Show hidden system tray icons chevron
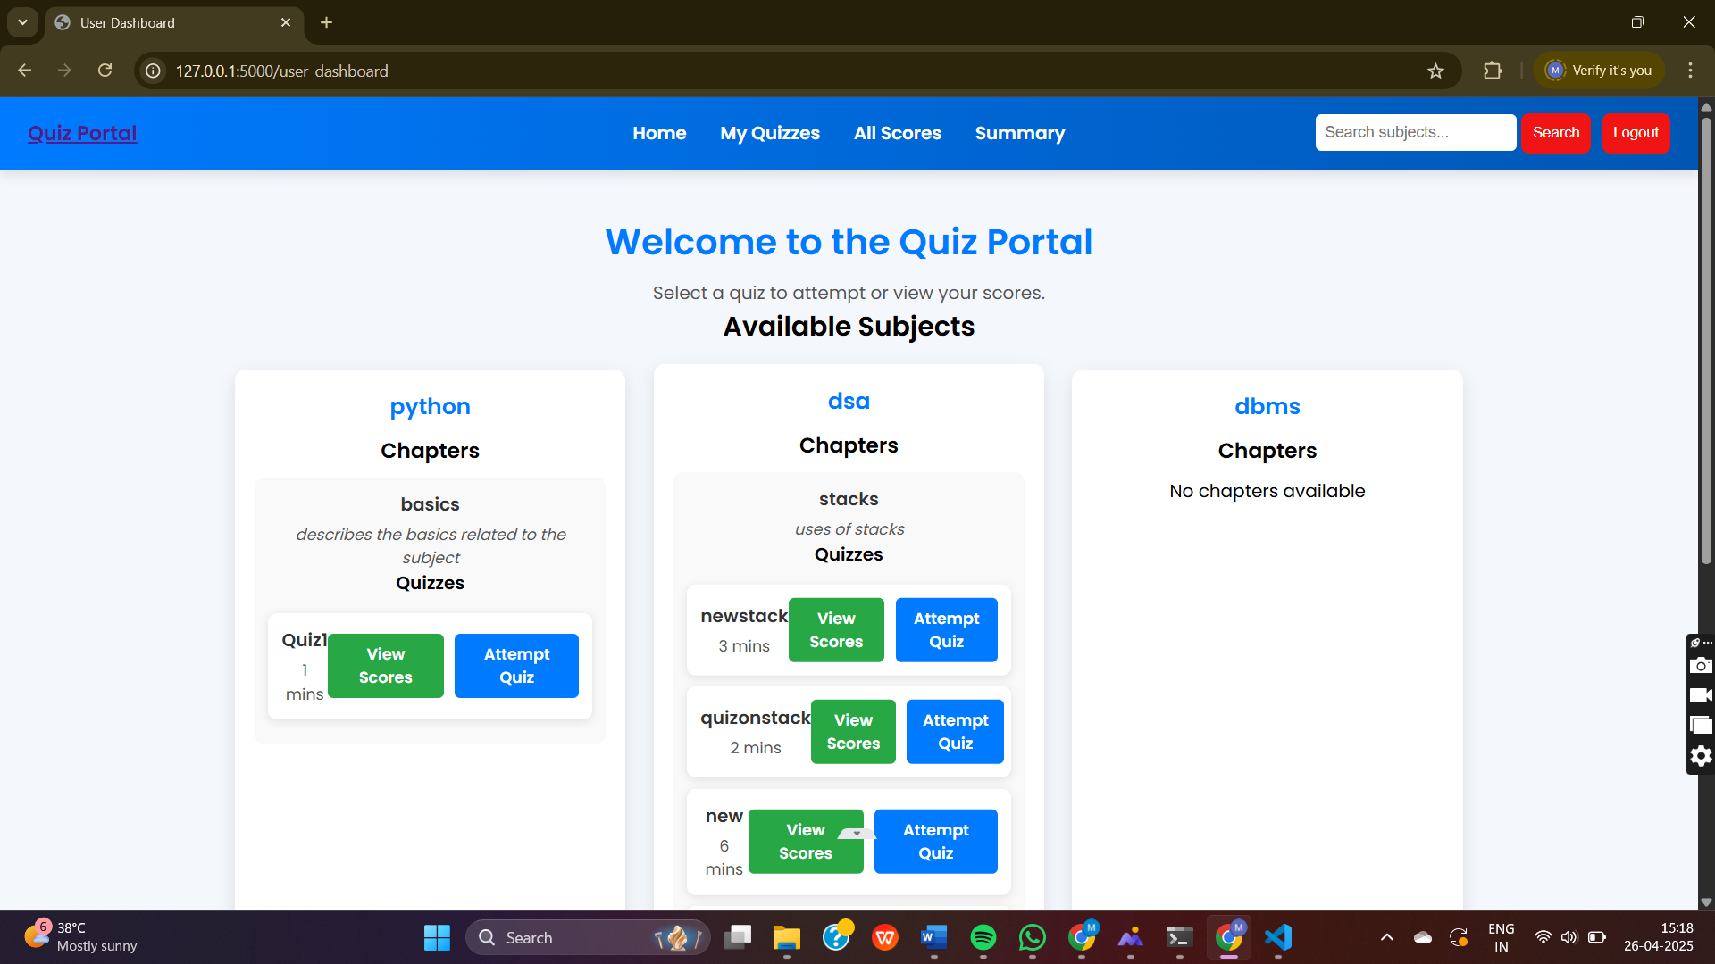The height and width of the screenshot is (964, 1715). click(x=1386, y=937)
